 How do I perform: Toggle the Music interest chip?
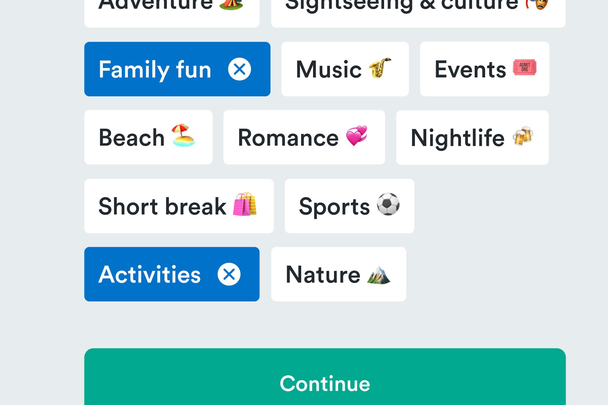tap(345, 69)
